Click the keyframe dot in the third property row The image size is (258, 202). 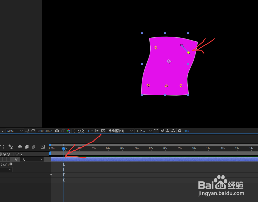tap(51, 175)
